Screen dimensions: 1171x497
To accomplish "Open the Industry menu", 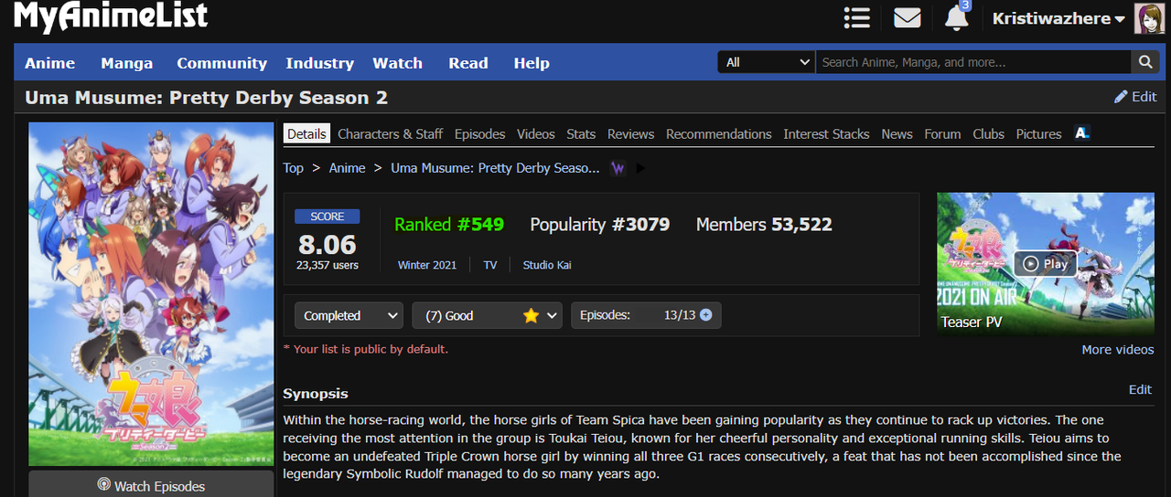I will click(319, 63).
